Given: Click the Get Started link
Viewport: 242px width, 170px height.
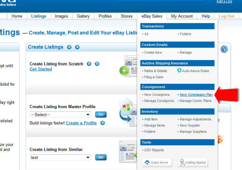Looking at the screenshot, I should tap(41, 69).
